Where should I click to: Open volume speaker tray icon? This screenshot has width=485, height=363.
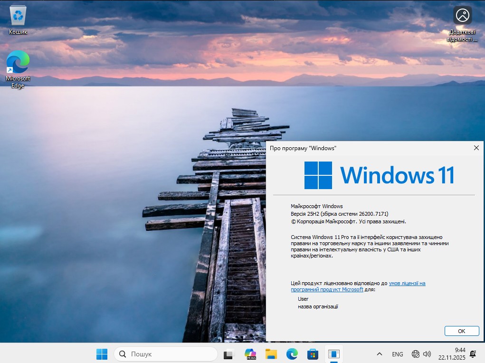coord(427,354)
